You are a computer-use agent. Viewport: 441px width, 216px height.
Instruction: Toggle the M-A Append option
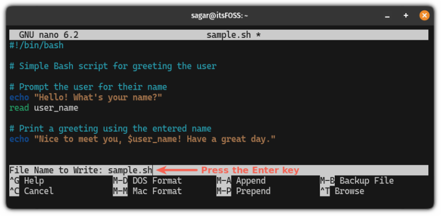pos(241,180)
